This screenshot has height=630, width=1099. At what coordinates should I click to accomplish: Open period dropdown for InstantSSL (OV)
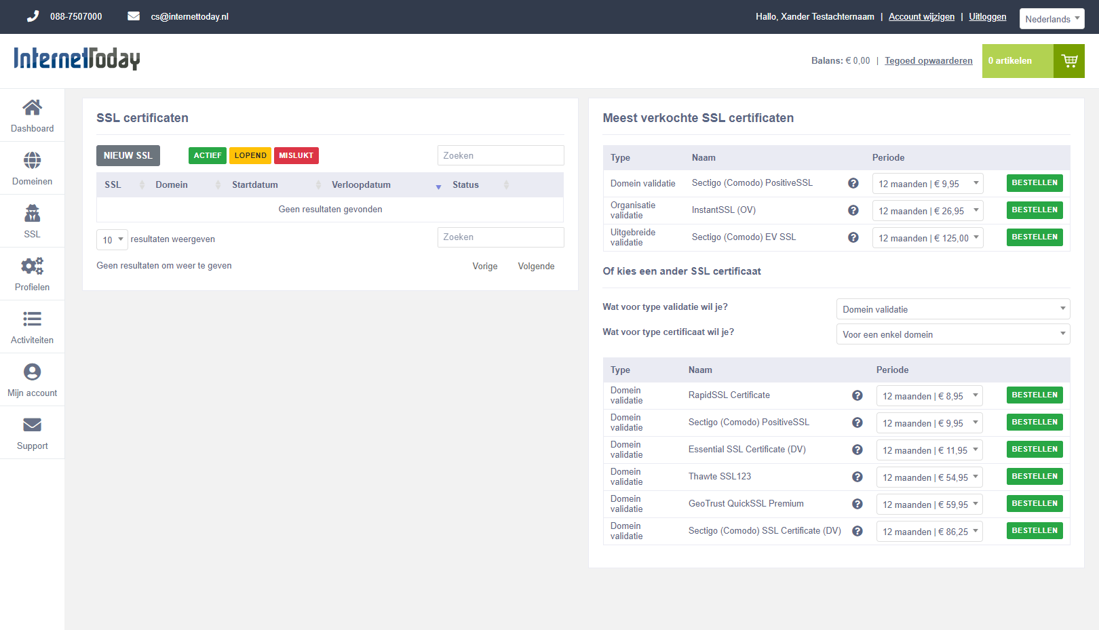927,211
